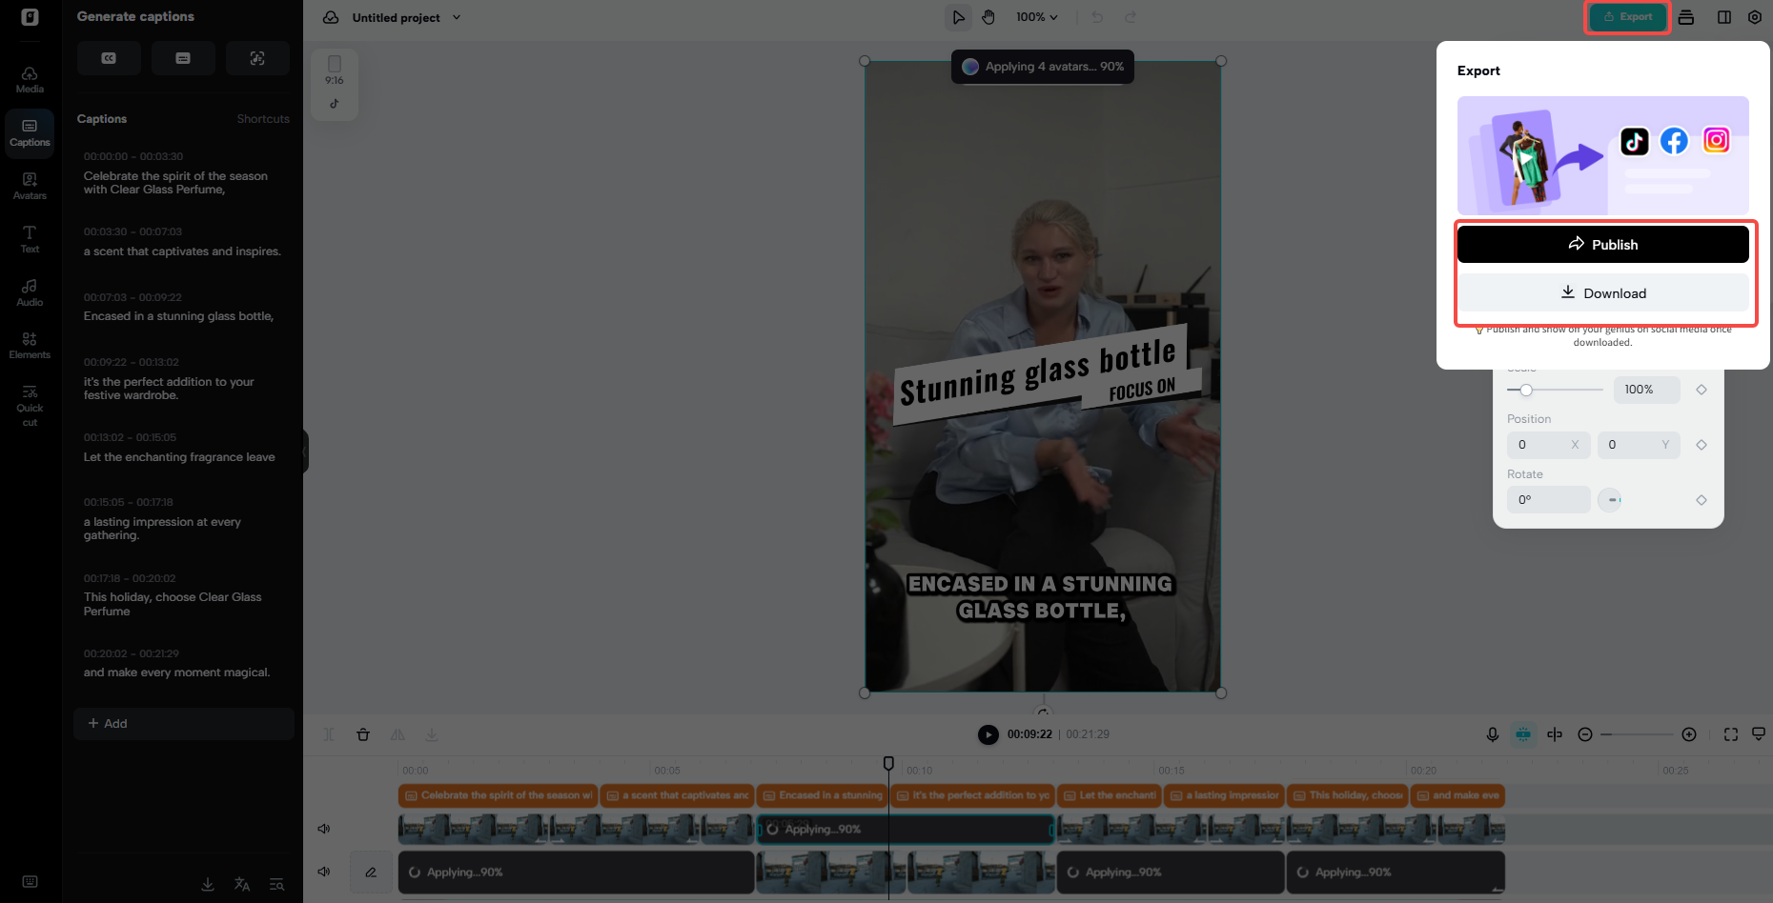Collapse the captions side panel handle

pos(305,451)
